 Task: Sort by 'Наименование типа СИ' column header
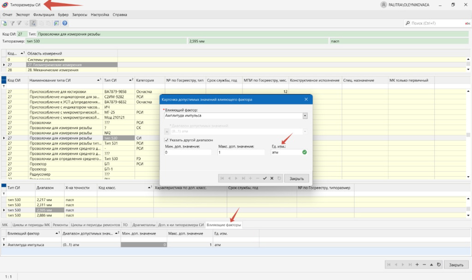click(x=65, y=80)
